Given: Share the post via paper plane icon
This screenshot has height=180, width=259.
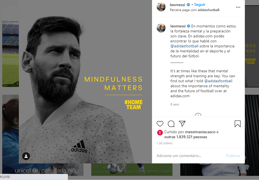Looking at the screenshot, I should click(x=182, y=124).
